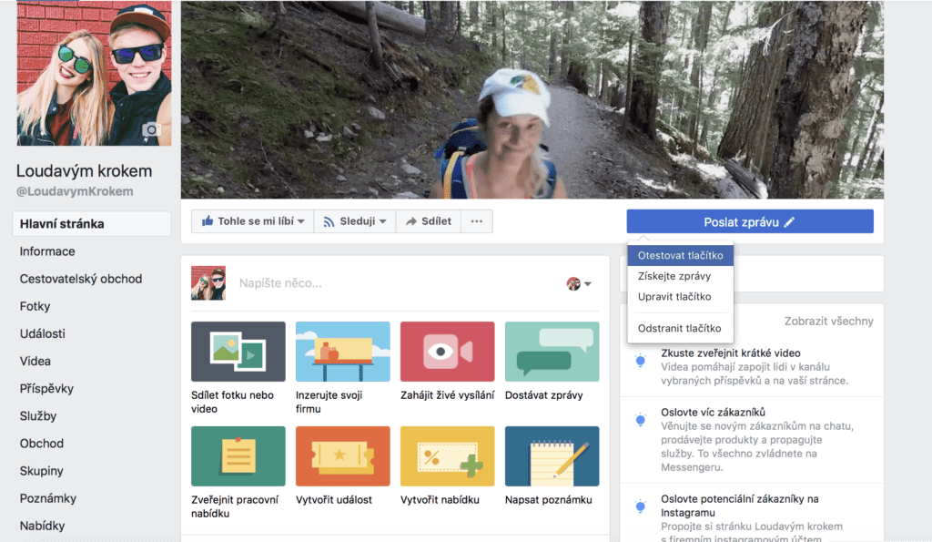Go to the Fotky section in sidebar
Image resolution: width=932 pixels, height=542 pixels.
click(35, 306)
